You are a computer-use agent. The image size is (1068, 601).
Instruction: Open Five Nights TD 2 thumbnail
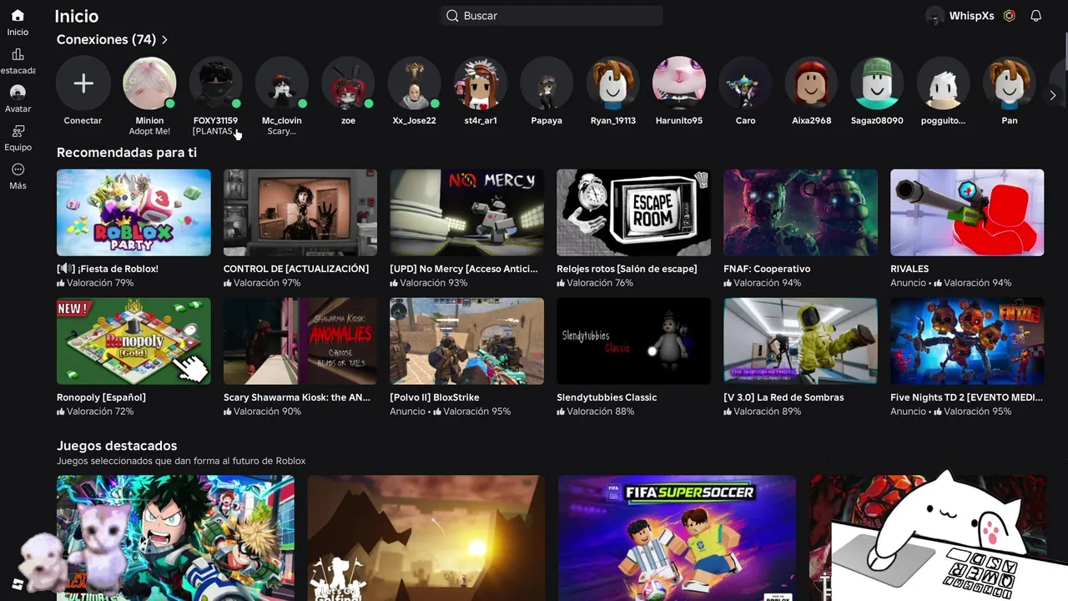(967, 341)
